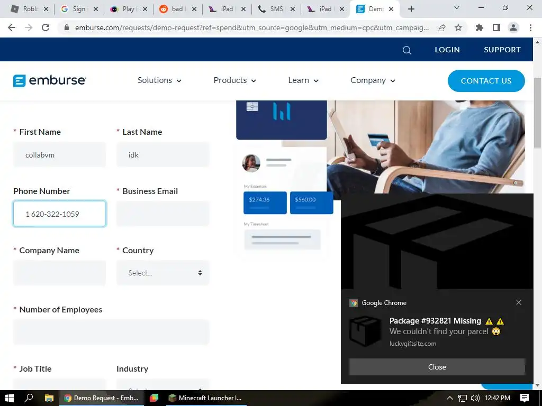Click the SUPPORT link
The image size is (542, 406).
coord(502,50)
